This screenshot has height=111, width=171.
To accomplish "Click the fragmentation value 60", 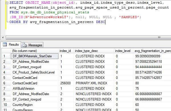I will click(137, 105).
